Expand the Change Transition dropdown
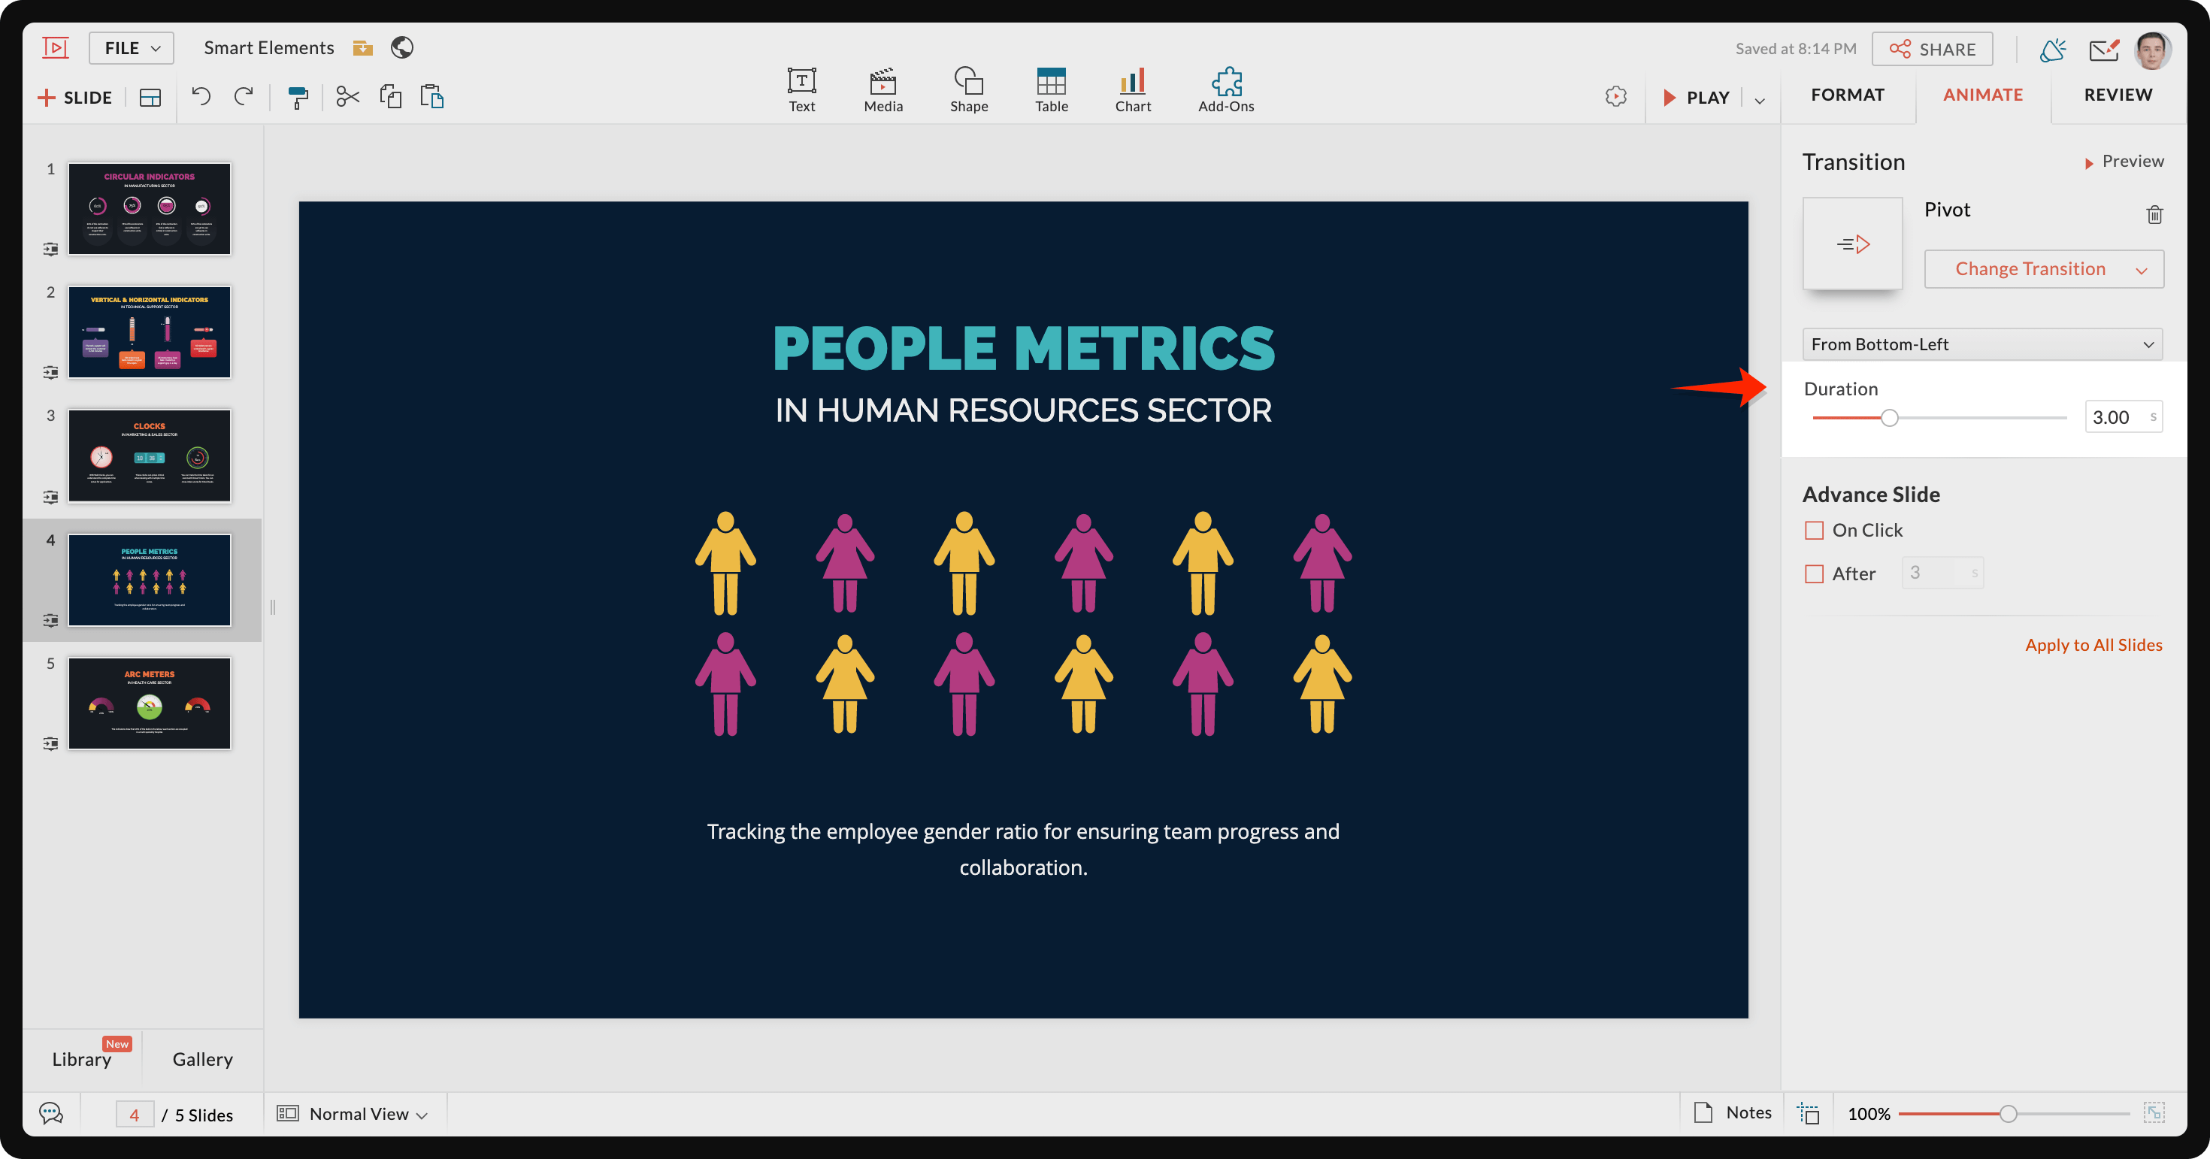Screen dimensions: 2210x1159 (2044, 269)
